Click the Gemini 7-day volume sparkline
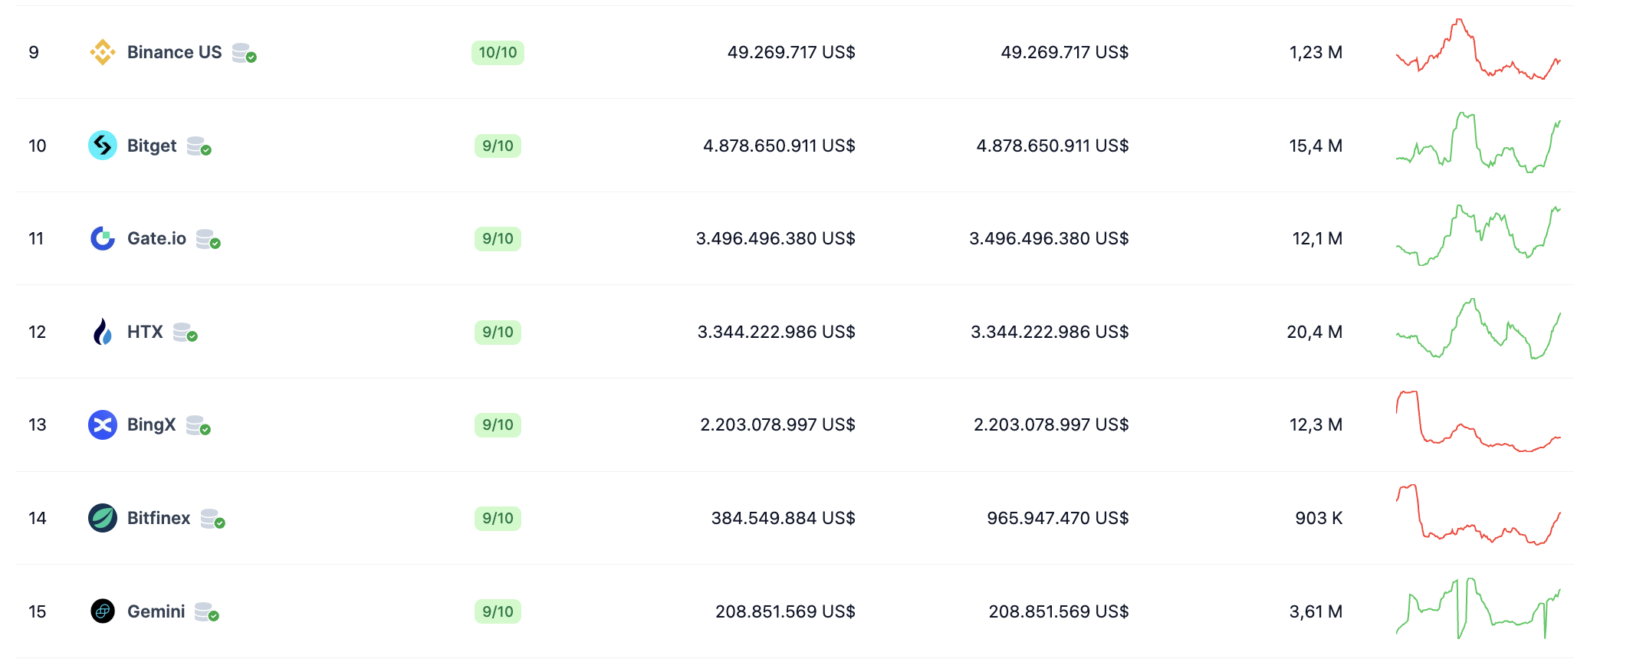Viewport: 1633px width, 662px height. (x=1477, y=610)
